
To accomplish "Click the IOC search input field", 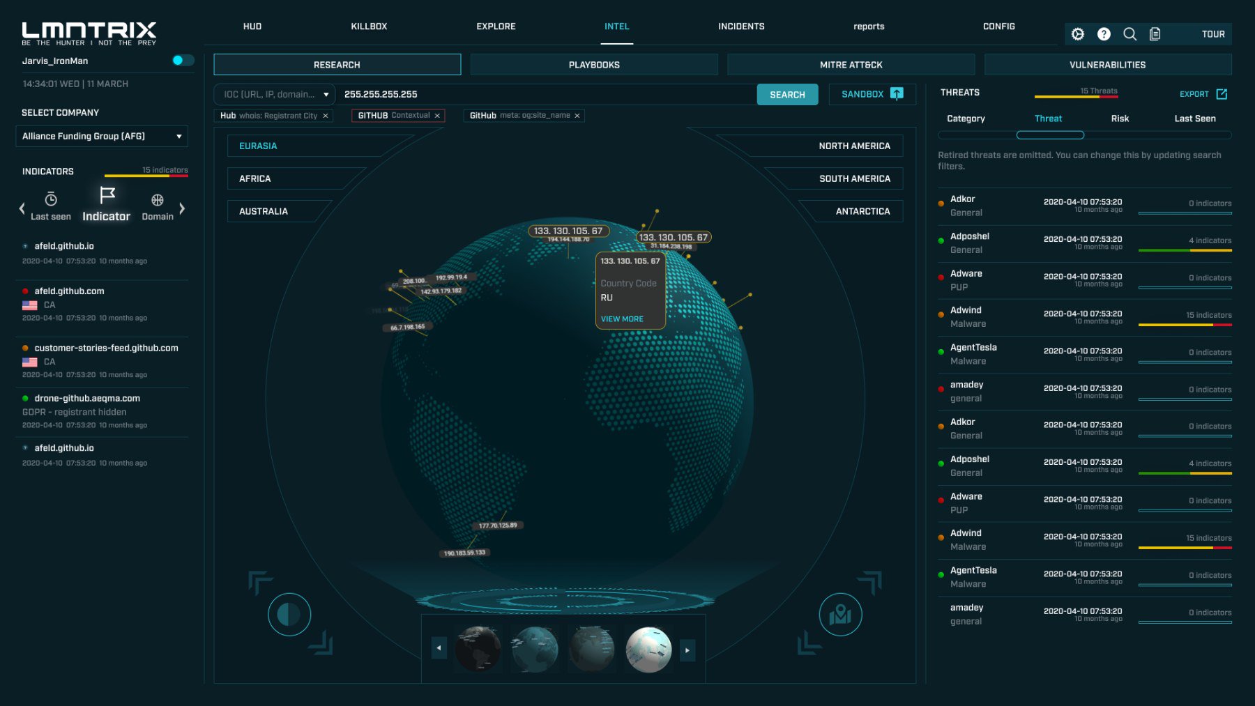I will pyautogui.click(x=547, y=95).
